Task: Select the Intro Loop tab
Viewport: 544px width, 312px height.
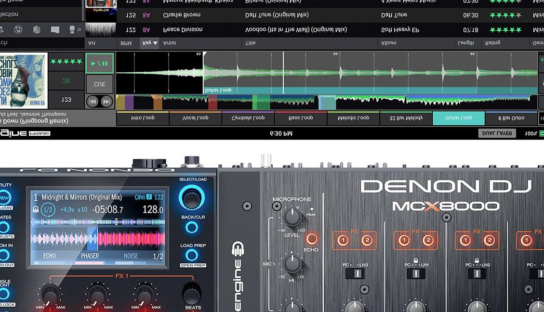Action: [x=143, y=118]
